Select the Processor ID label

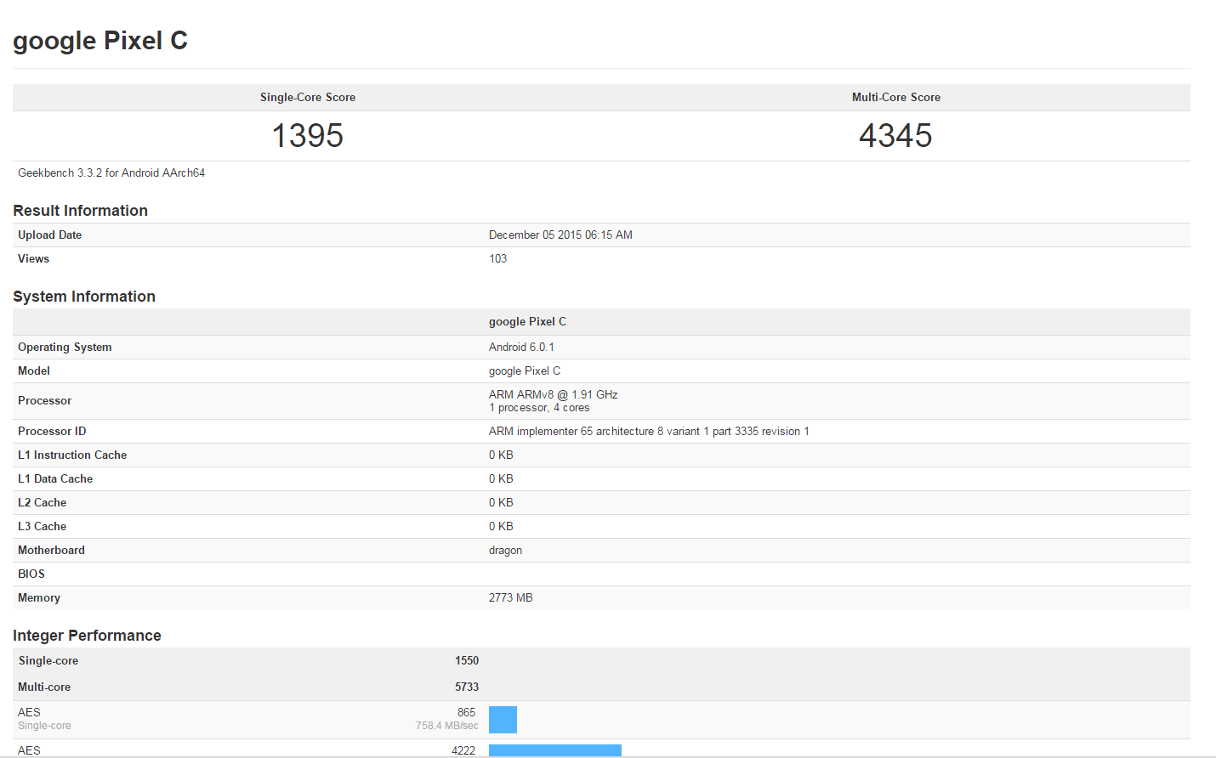click(x=52, y=432)
